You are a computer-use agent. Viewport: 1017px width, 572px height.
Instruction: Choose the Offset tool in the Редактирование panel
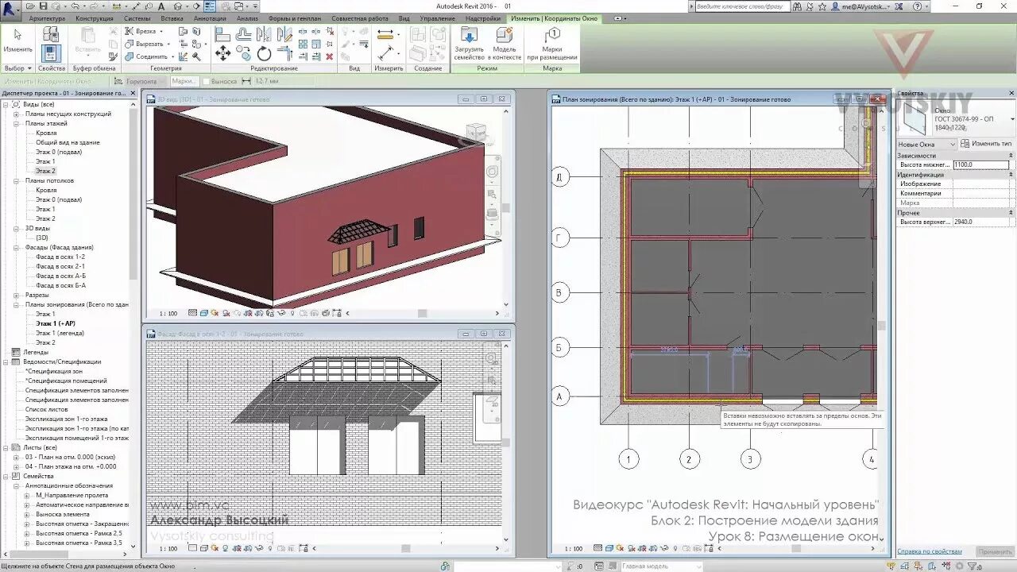(244, 34)
